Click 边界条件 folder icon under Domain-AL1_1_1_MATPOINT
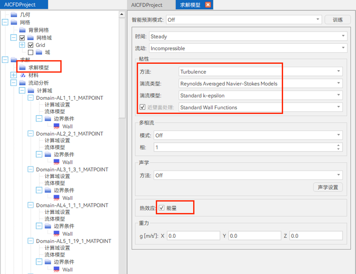The image size is (356, 274). (48, 118)
